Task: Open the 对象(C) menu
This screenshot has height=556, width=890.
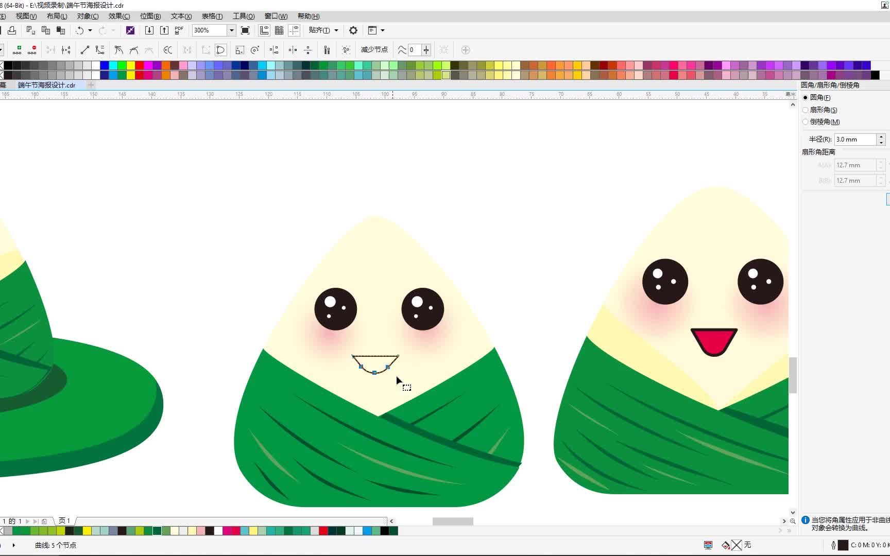Action: [x=88, y=16]
